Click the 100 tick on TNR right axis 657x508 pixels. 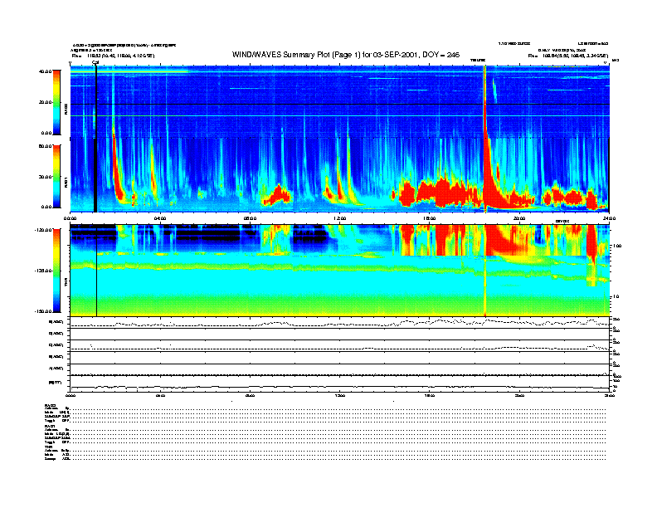click(617, 246)
